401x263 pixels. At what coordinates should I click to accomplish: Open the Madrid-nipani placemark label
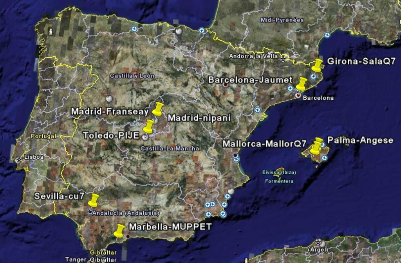pos(194,118)
